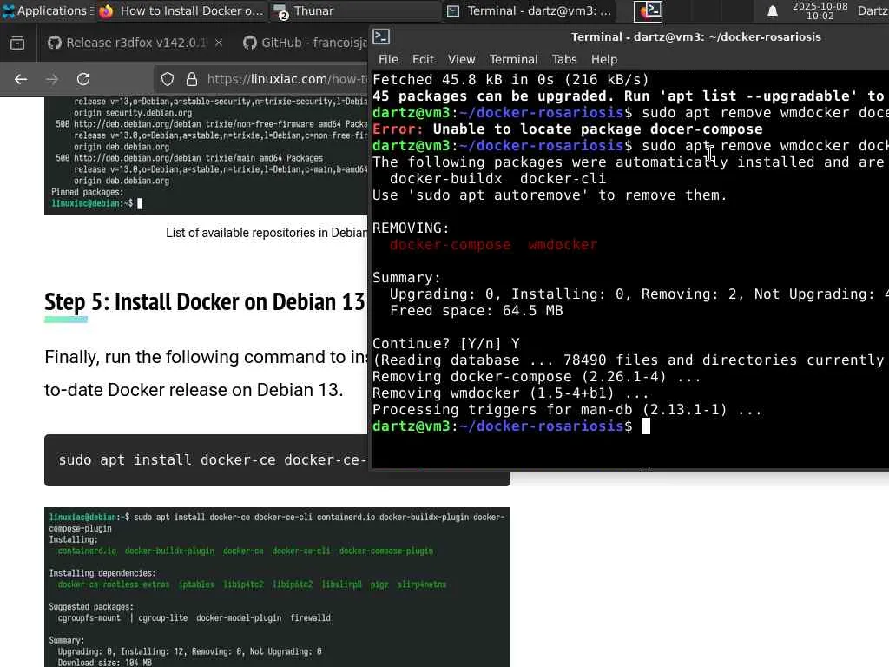
Task: Click the Thunar icon in the taskbar
Action: tap(280, 10)
